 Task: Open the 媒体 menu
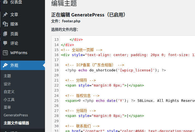tap(14, 24)
